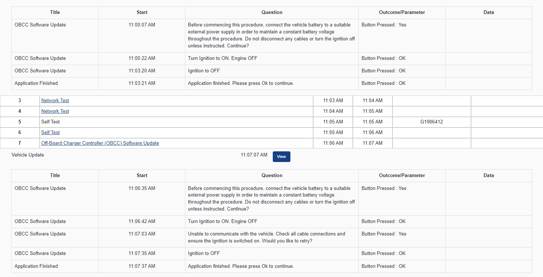Select the G1906412 cell in row 5
The width and height of the screenshot is (543, 277).
point(431,122)
